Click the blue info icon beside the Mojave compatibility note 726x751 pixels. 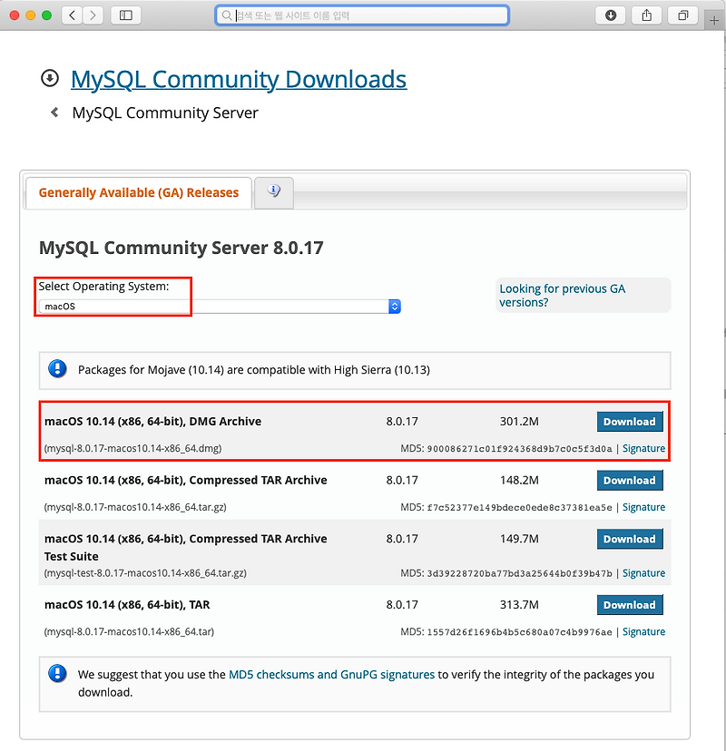pyautogui.click(x=56, y=369)
